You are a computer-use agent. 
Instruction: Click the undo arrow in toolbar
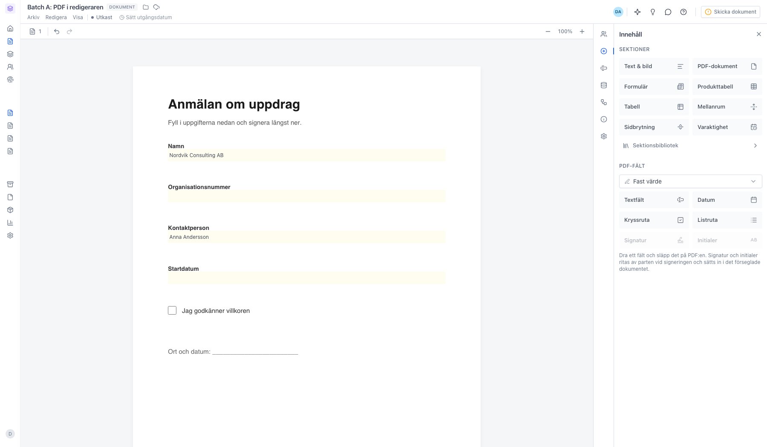pyautogui.click(x=57, y=32)
